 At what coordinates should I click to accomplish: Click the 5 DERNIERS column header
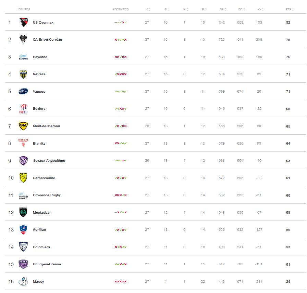120,9
